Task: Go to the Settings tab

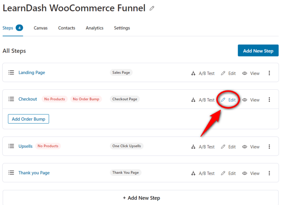Action: coord(122,28)
